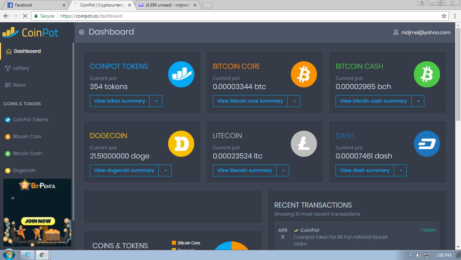461x260 pixels.
Task: Click the user profile icon beside nidjmel@yahoo.com
Action: pos(396,32)
